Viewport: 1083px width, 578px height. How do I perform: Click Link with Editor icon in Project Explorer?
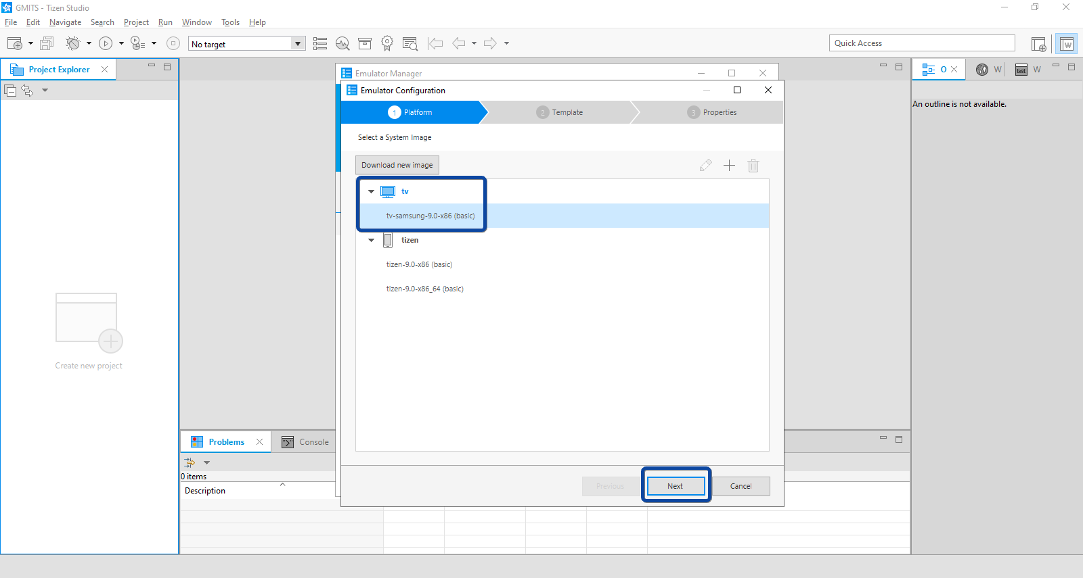(x=27, y=90)
